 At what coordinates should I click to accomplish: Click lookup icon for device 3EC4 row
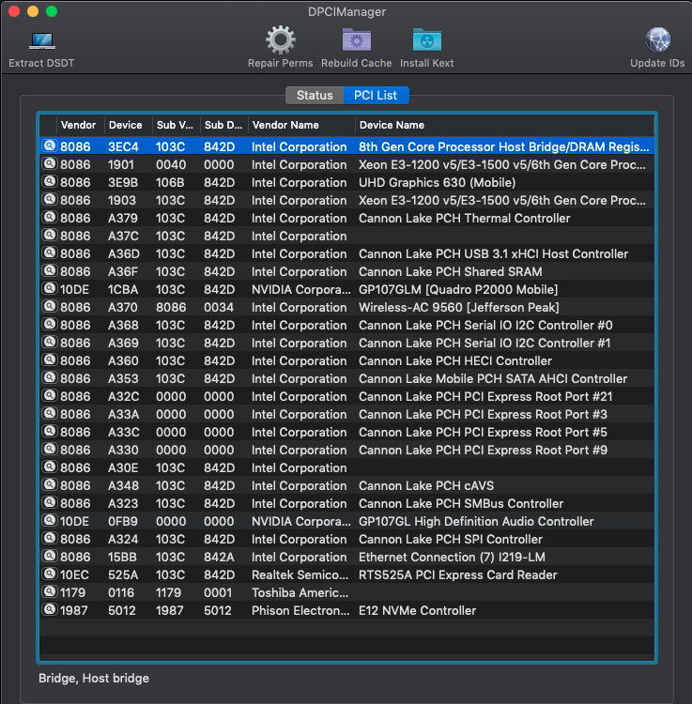tap(50, 145)
